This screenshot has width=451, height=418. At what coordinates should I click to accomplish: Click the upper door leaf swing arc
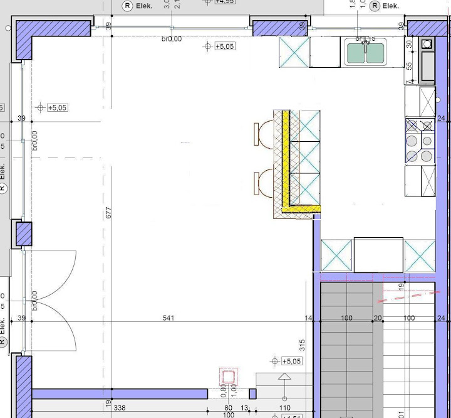pyautogui.click(x=54, y=276)
